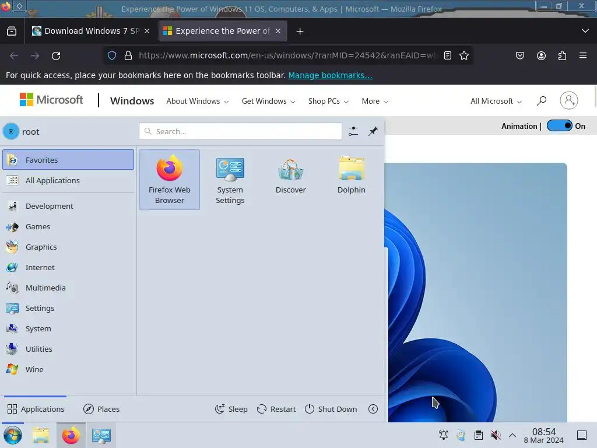Expand Shop PCs dropdown menu
597x448 pixels.
coord(328,101)
